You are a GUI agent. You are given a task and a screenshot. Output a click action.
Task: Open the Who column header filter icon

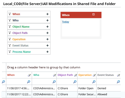coord(54,75)
